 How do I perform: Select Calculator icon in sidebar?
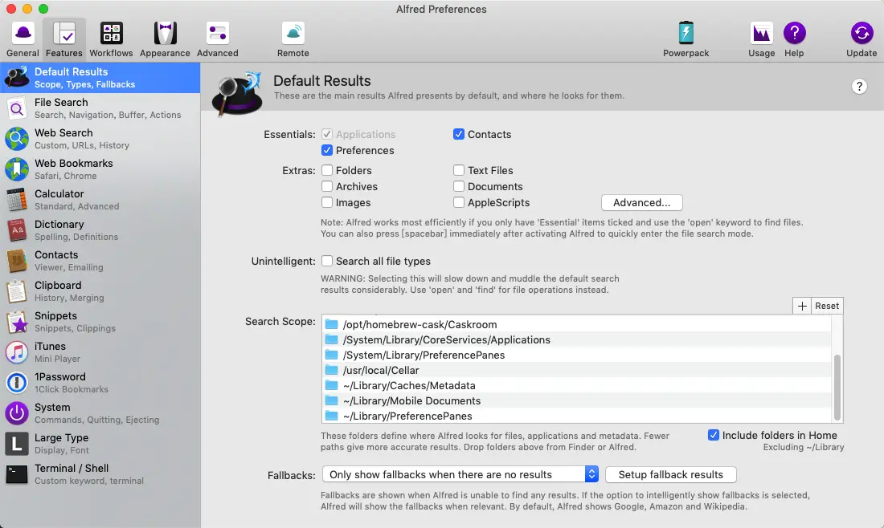click(x=17, y=199)
